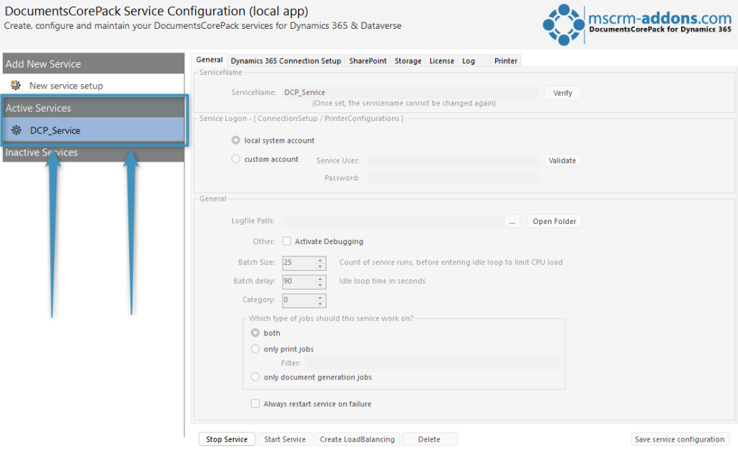This screenshot has height=458, width=738.
Task: Select only print jobs radio option
Action: pos(255,349)
